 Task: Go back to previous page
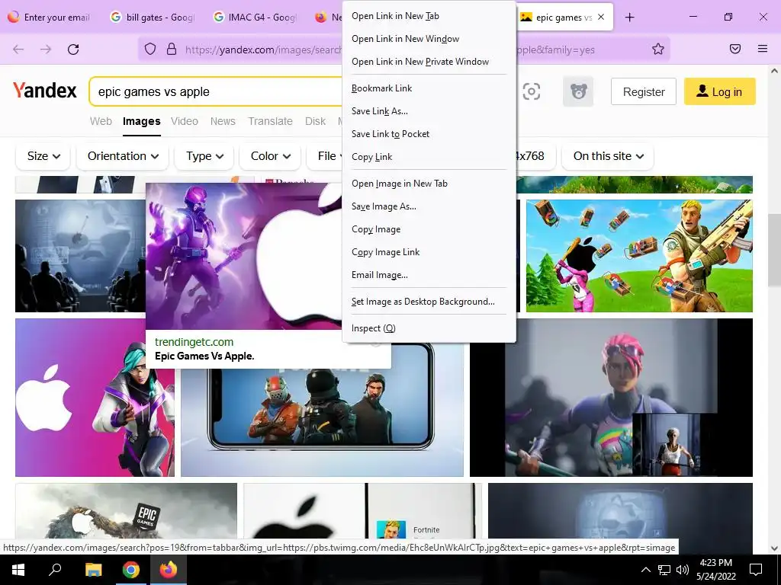click(x=18, y=50)
